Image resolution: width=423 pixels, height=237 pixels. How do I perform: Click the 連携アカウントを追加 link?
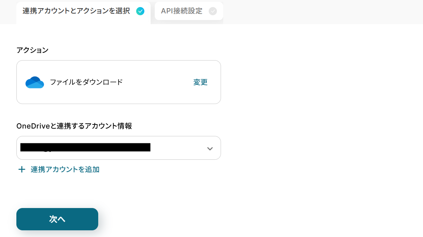pyautogui.click(x=65, y=169)
